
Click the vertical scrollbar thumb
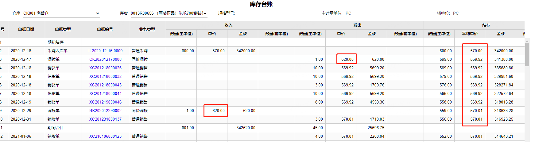coord(527,55)
